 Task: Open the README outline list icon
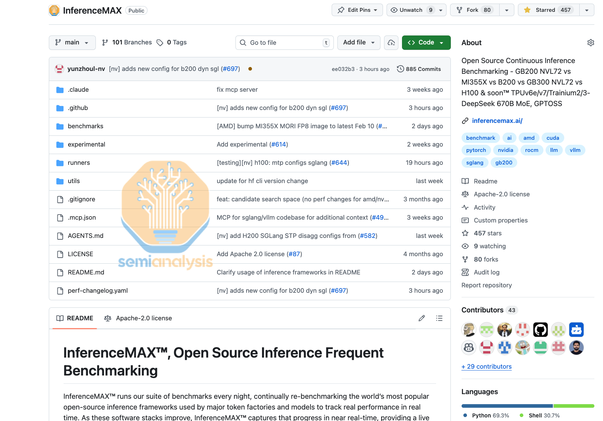tap(439, 318)
